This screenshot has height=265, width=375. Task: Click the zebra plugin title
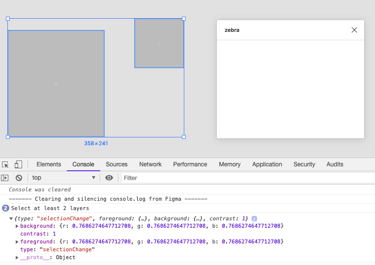[x=232, y=30]
